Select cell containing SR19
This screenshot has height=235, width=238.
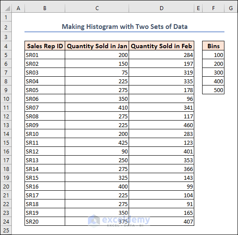point(45,213)
